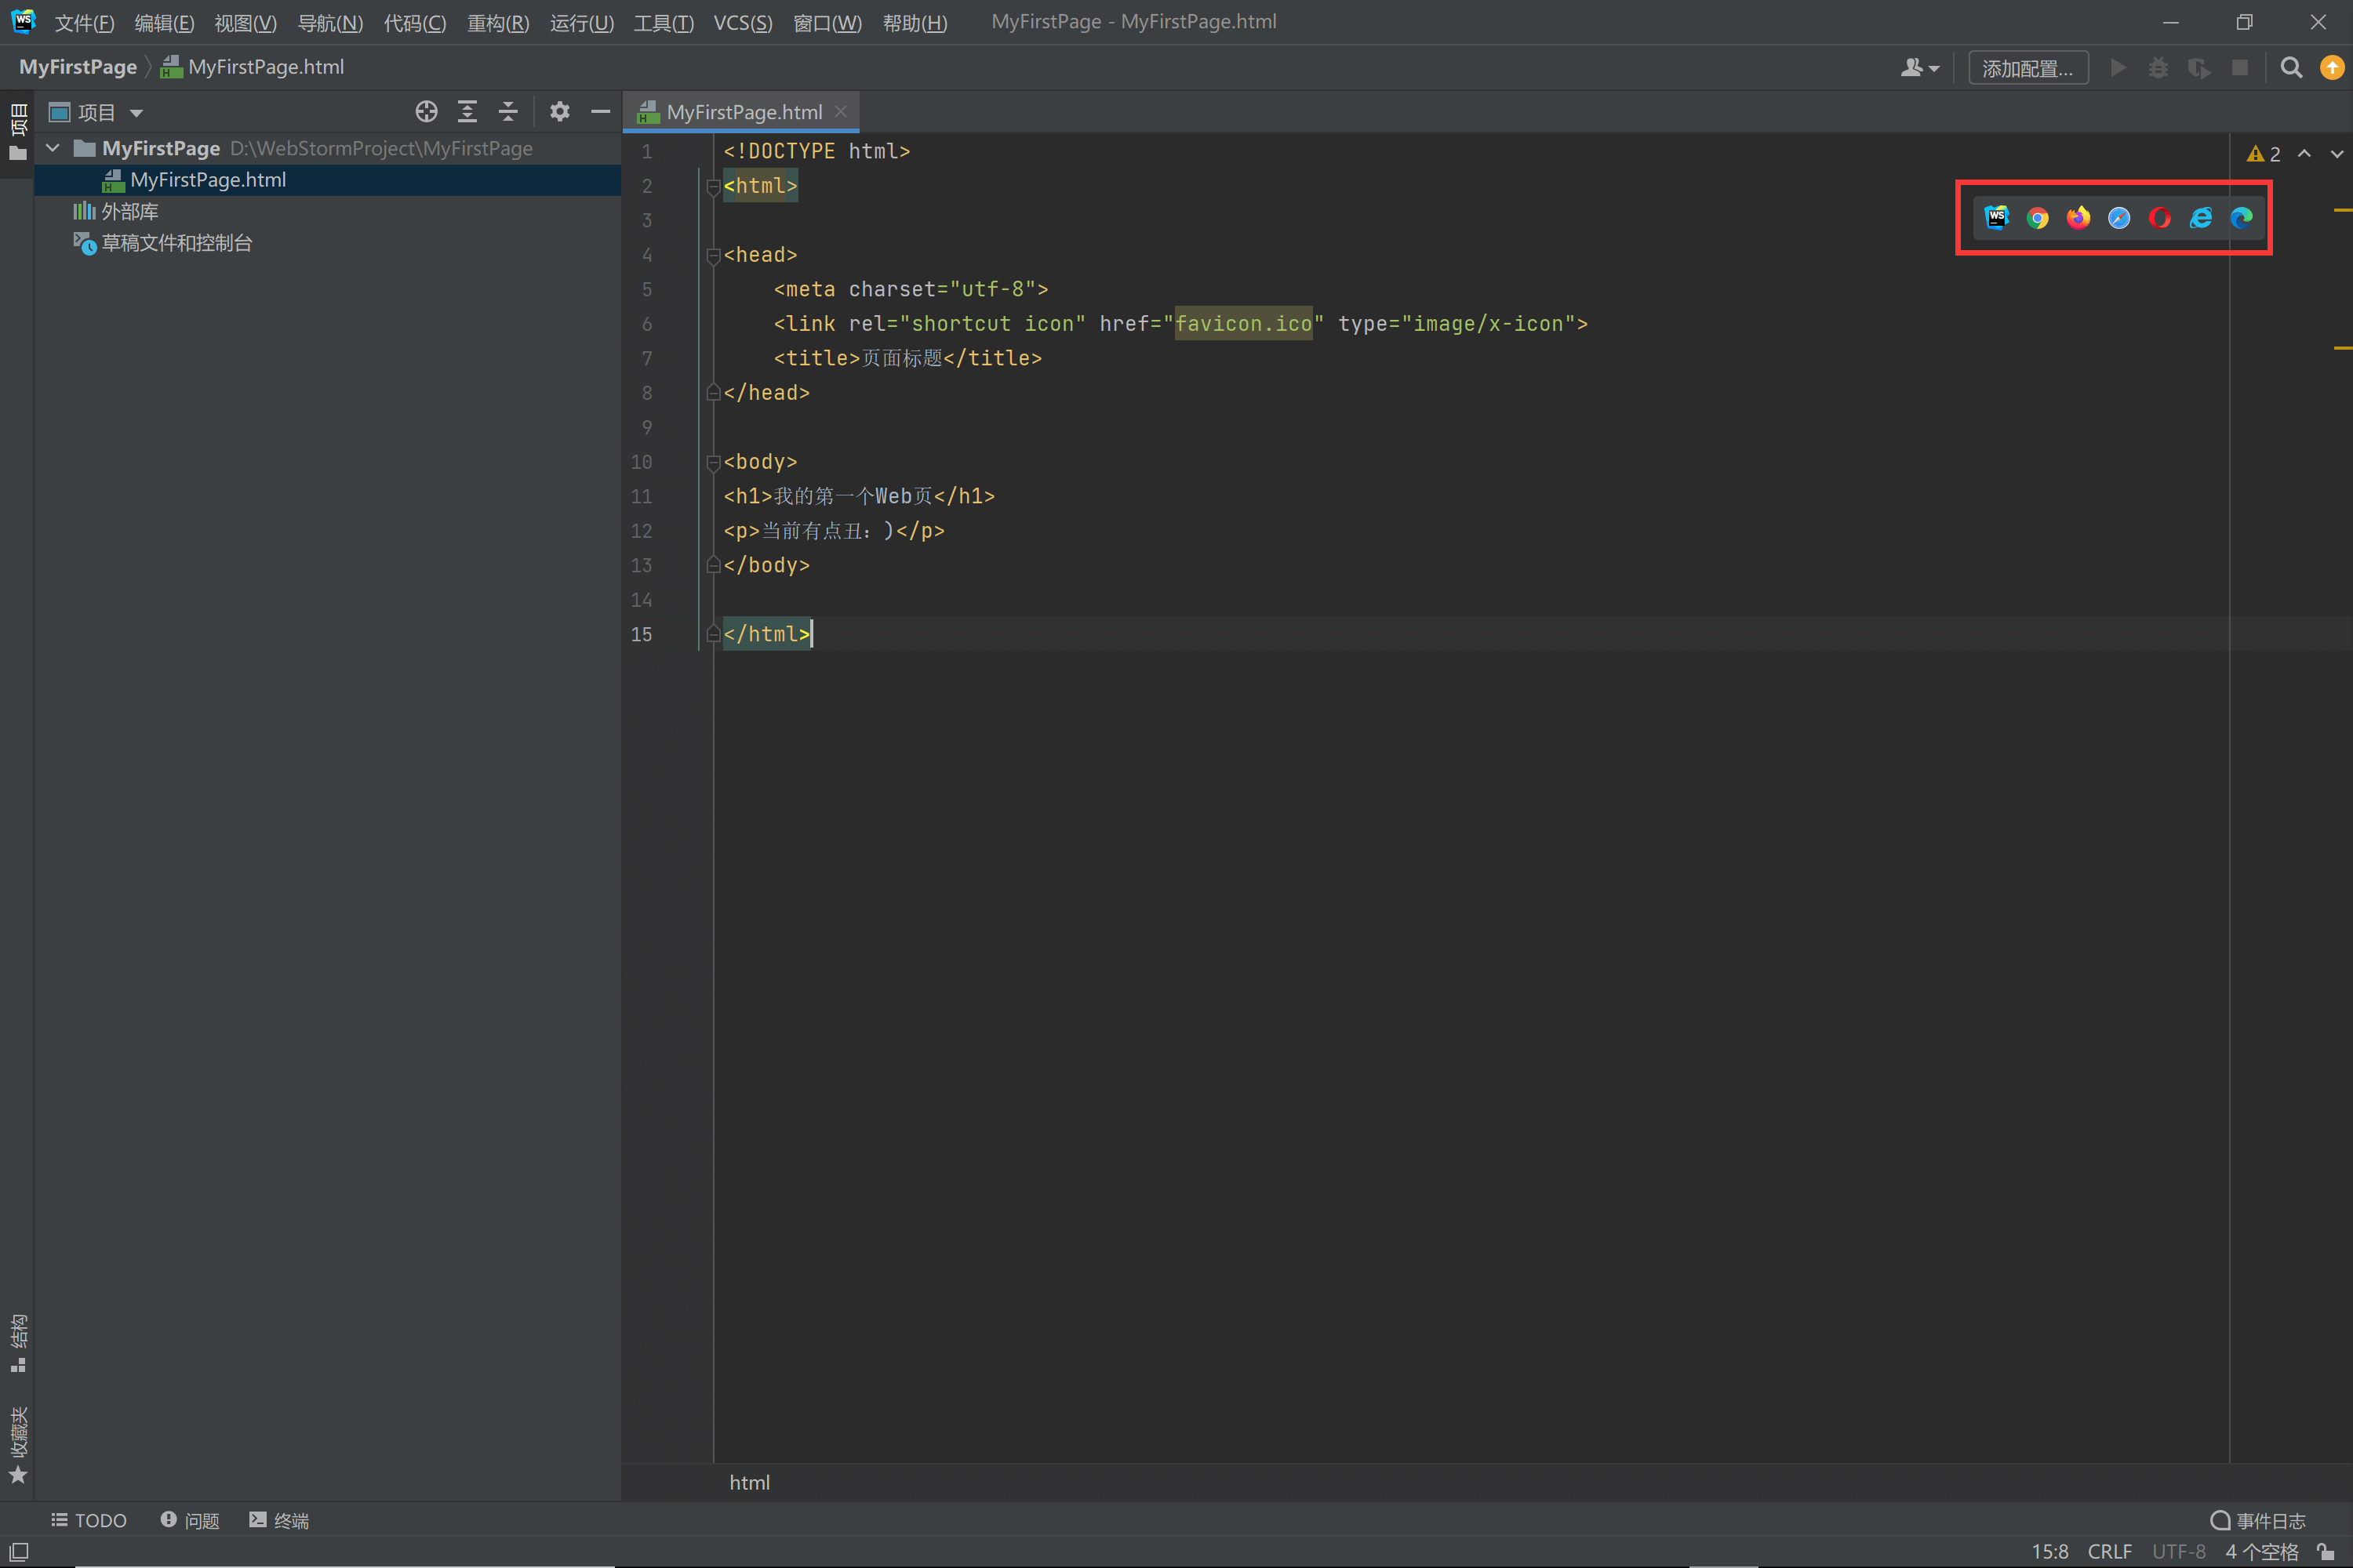
Task: Fold the head tag code block
Action: [x=713, y=256]
